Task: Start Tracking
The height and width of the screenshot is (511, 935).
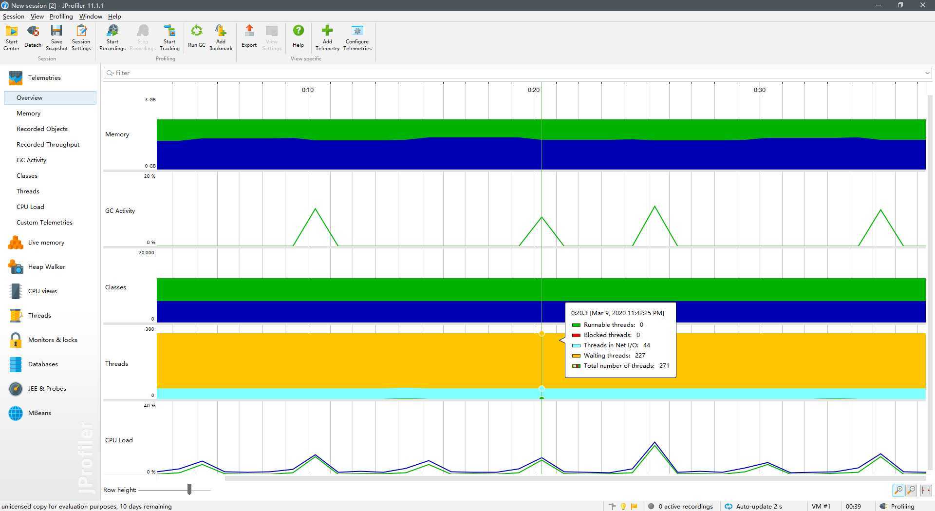Action: 169,38
